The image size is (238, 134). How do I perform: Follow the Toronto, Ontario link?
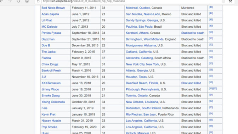137,96
